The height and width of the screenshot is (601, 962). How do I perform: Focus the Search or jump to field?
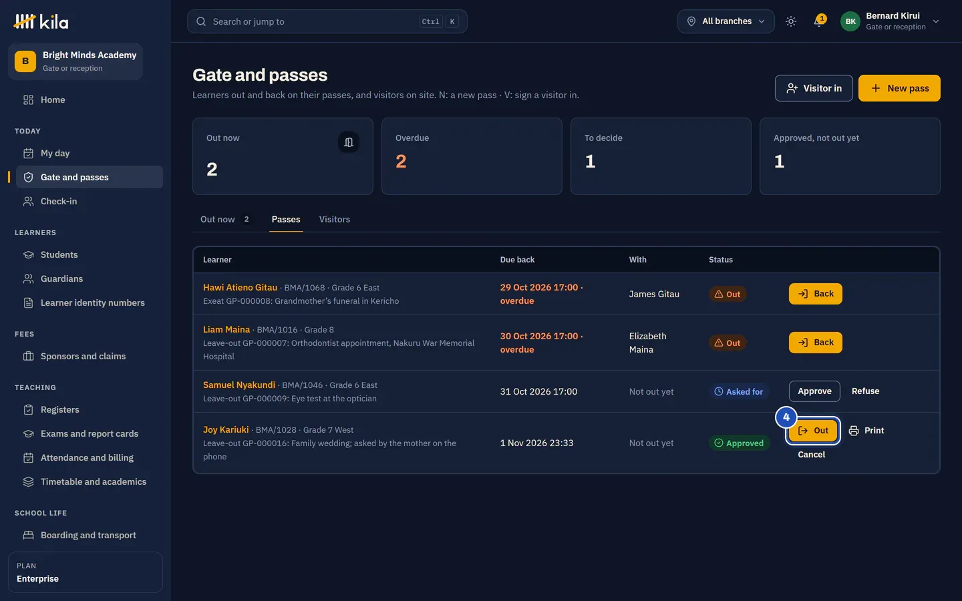[327, 21]
